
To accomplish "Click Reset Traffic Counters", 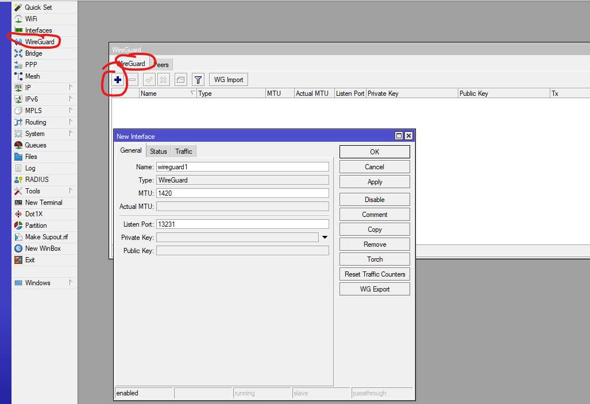I will click(375, 274).
